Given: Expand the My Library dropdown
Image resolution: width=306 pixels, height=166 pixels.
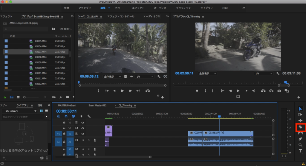Looking at the screenshot, I should 35,111.
